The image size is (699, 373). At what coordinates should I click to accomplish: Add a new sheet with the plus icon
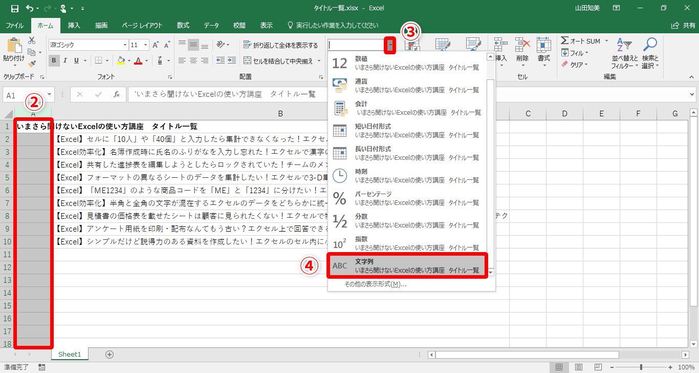110,354
